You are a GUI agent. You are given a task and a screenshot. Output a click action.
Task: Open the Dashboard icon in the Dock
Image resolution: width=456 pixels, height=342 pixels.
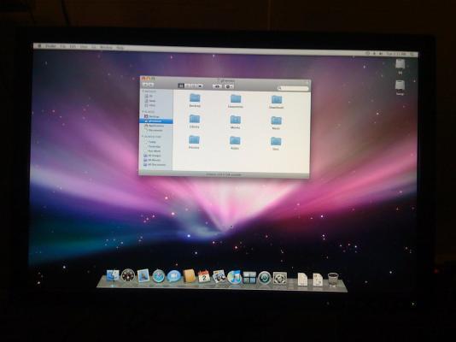(x=128, y=275)
